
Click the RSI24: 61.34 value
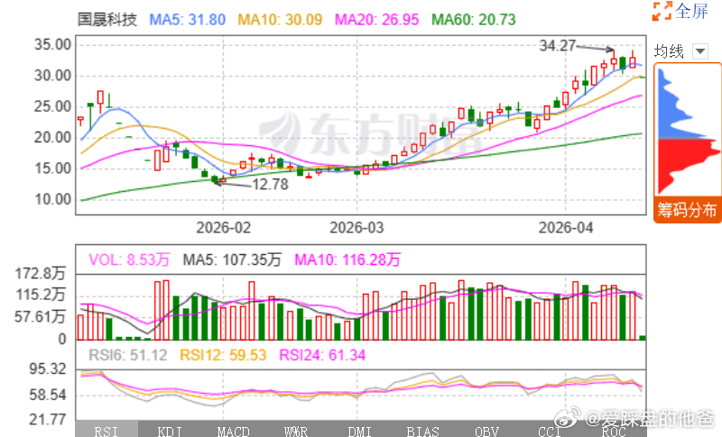pyautogui.click(x=322, y=355)
